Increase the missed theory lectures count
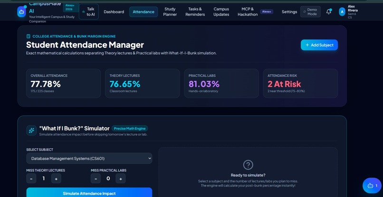Image resolution: width=383 pixels, height=197 pixels. pyautogui.click(x=56, y=179)
